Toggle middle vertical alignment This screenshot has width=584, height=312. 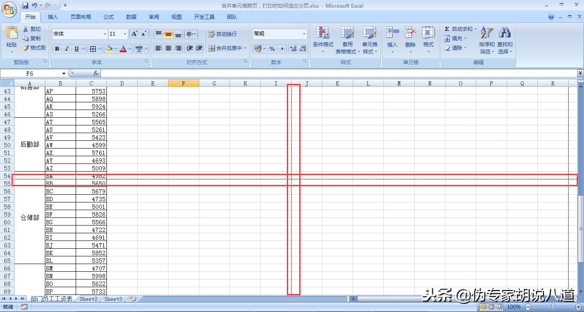(168, 34)
